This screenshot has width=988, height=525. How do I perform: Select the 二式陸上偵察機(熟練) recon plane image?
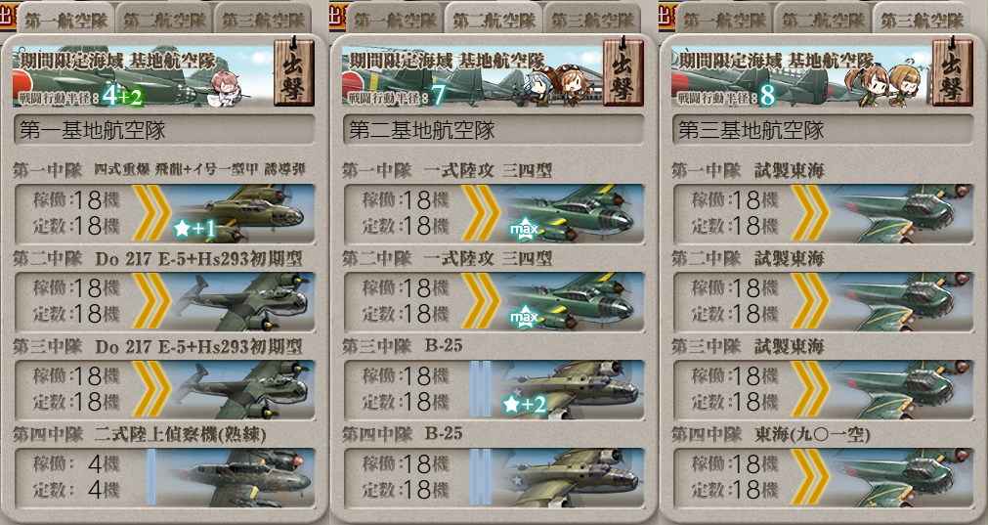coord(236,478)
